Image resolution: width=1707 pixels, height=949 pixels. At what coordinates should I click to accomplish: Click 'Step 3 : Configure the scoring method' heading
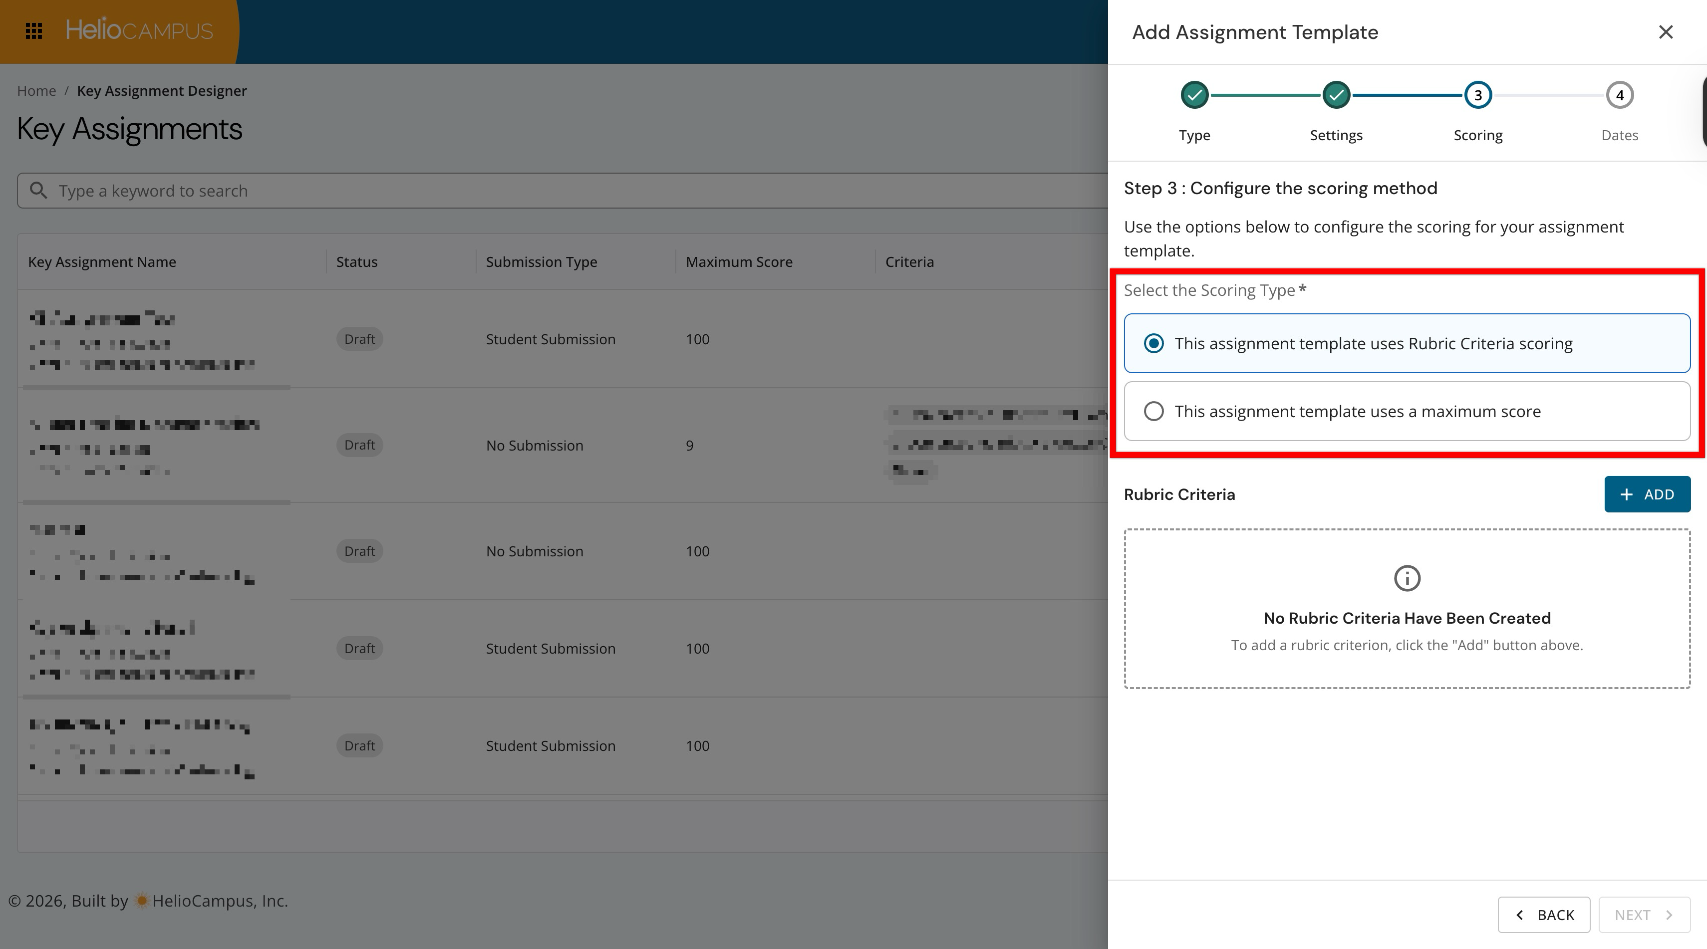coord(1280,188)
